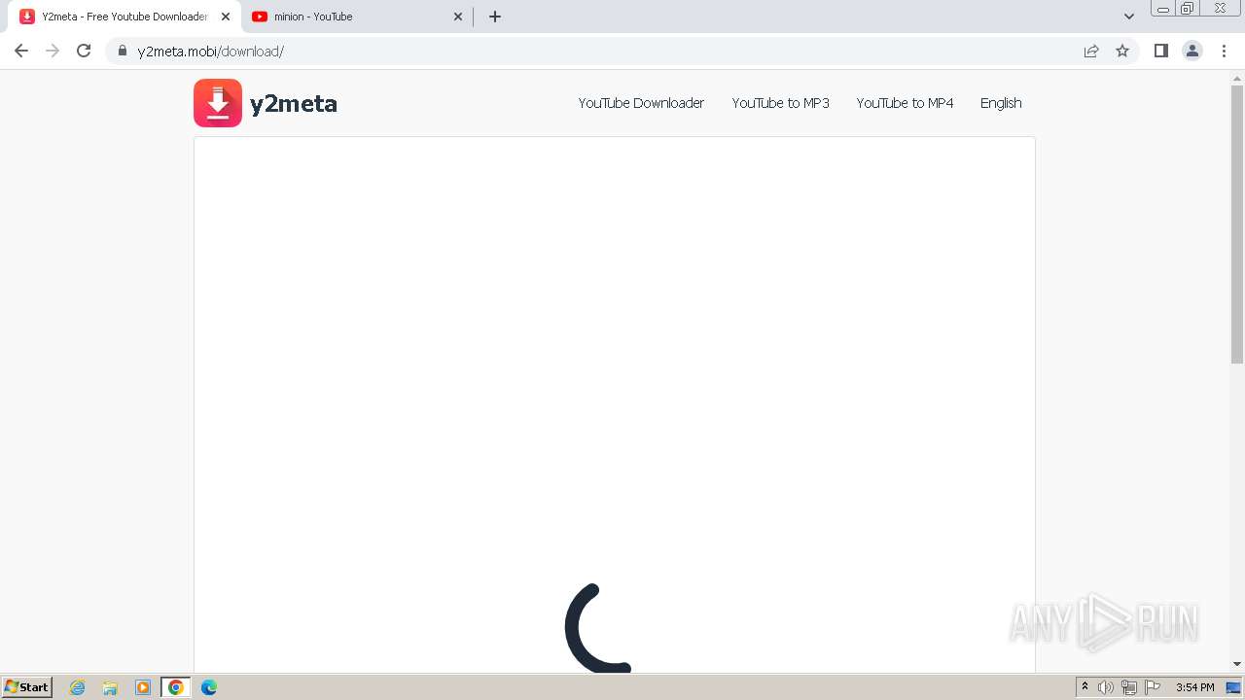Open the network tray icon
The image size is (1245, 700).
1129,687
